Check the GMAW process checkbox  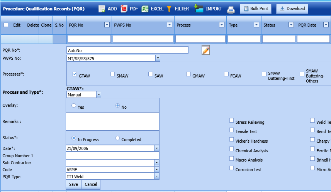188,74
